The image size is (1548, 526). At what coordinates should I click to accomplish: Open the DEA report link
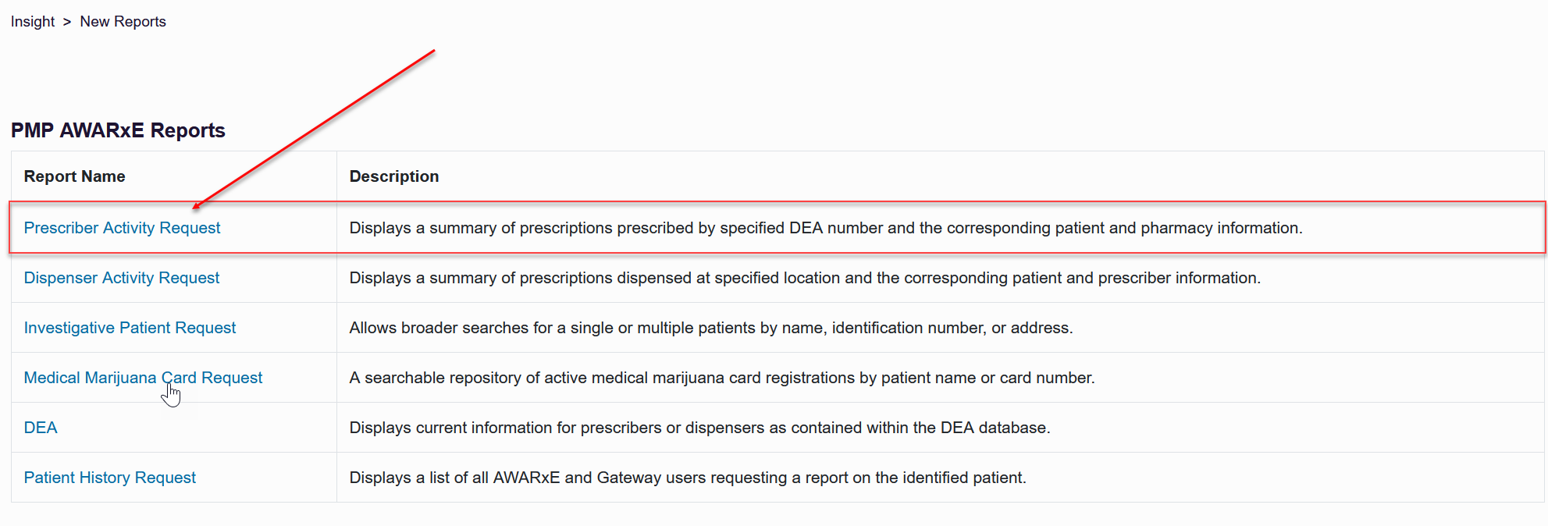point(41,428)
